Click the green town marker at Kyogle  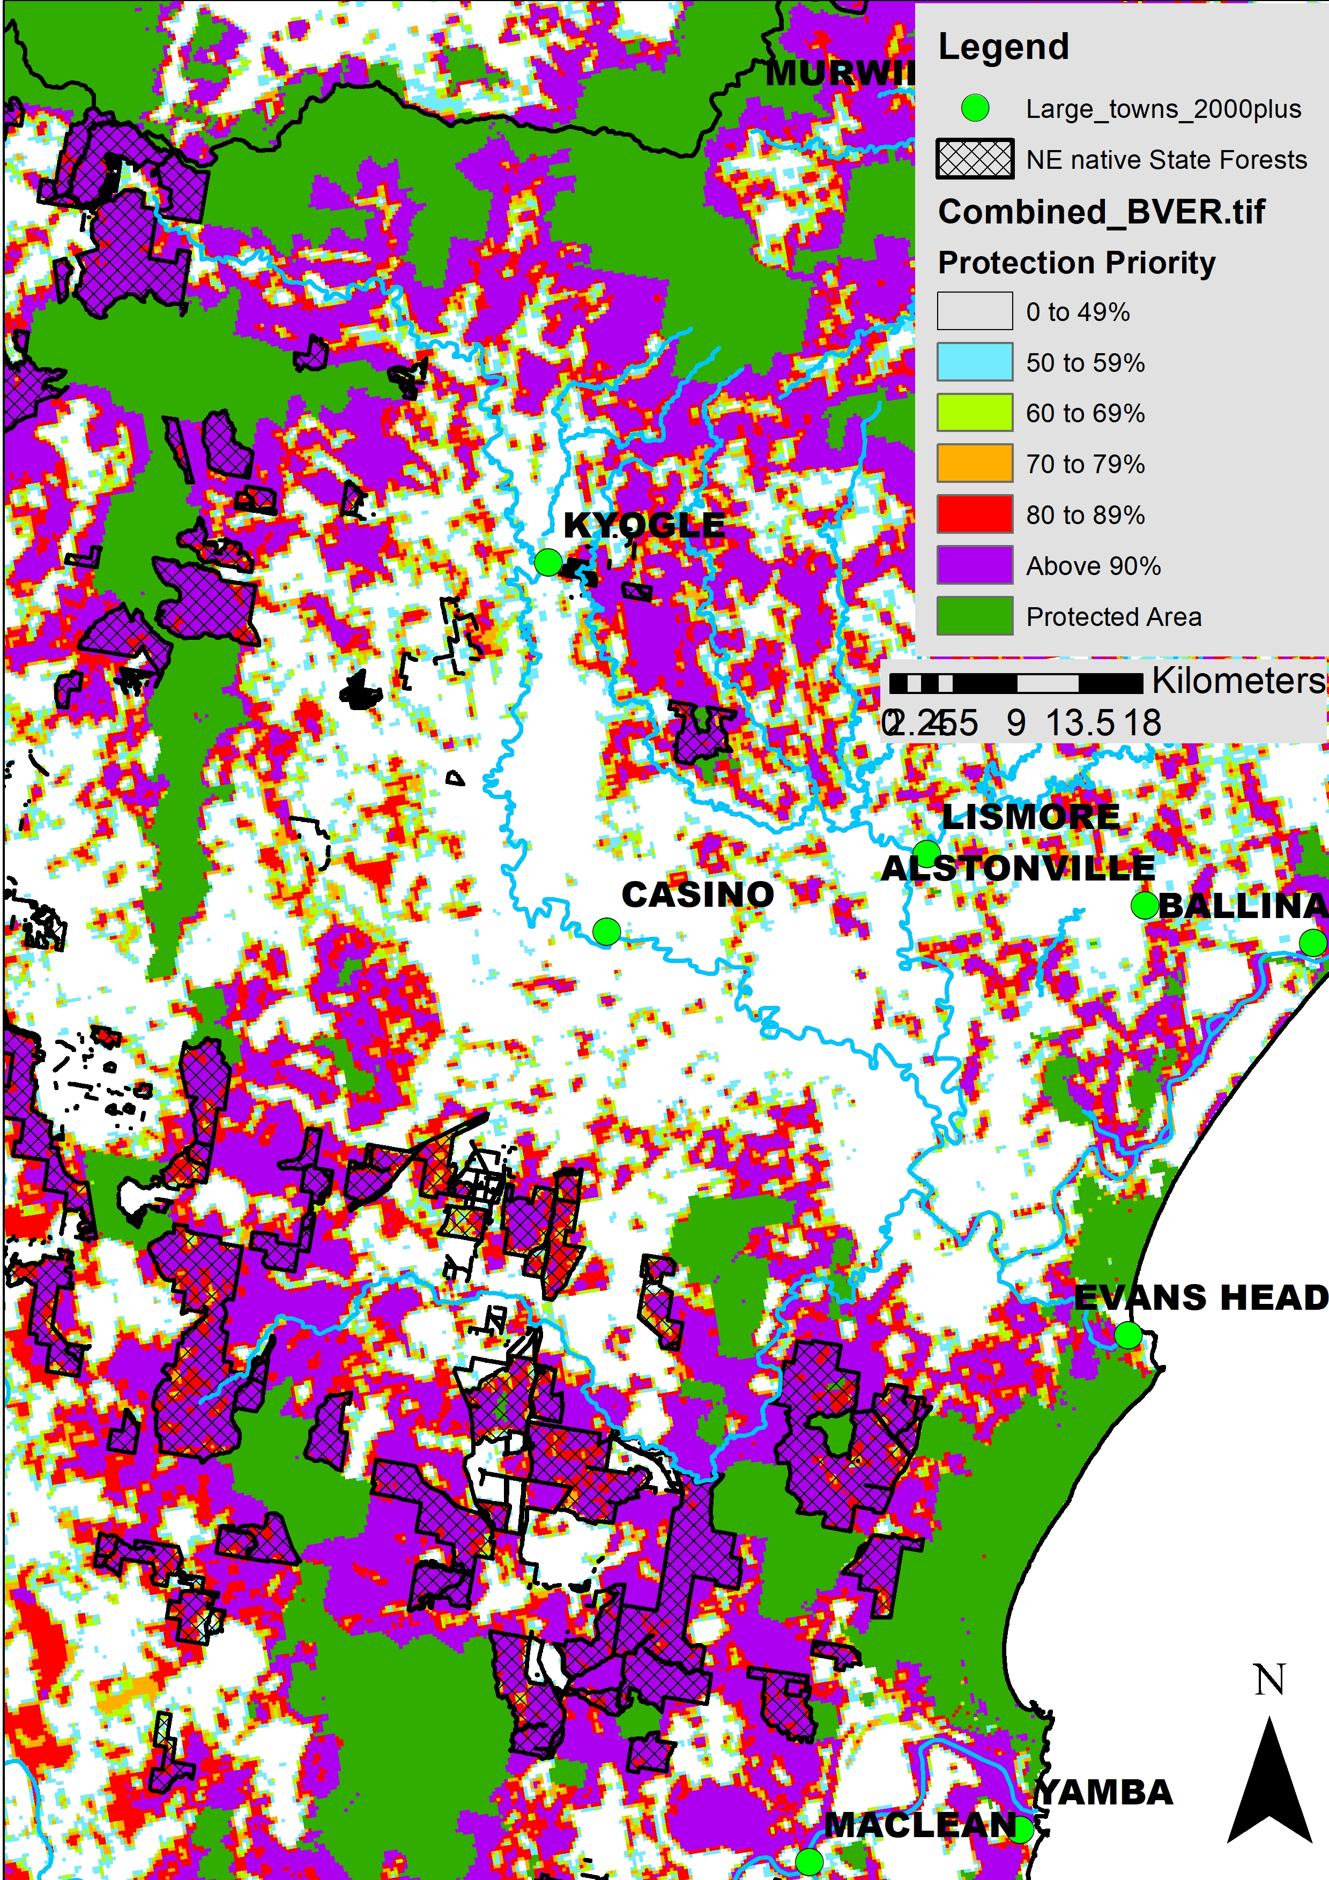click(548, 563)
